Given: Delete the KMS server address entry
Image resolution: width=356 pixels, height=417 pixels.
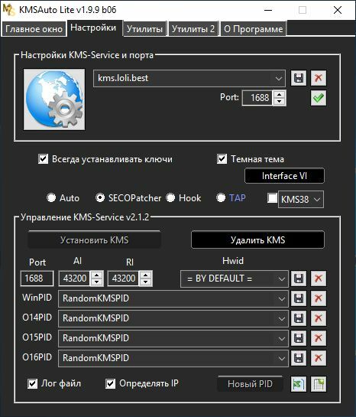Looking at the screenshot, I should tap(319, 78).
